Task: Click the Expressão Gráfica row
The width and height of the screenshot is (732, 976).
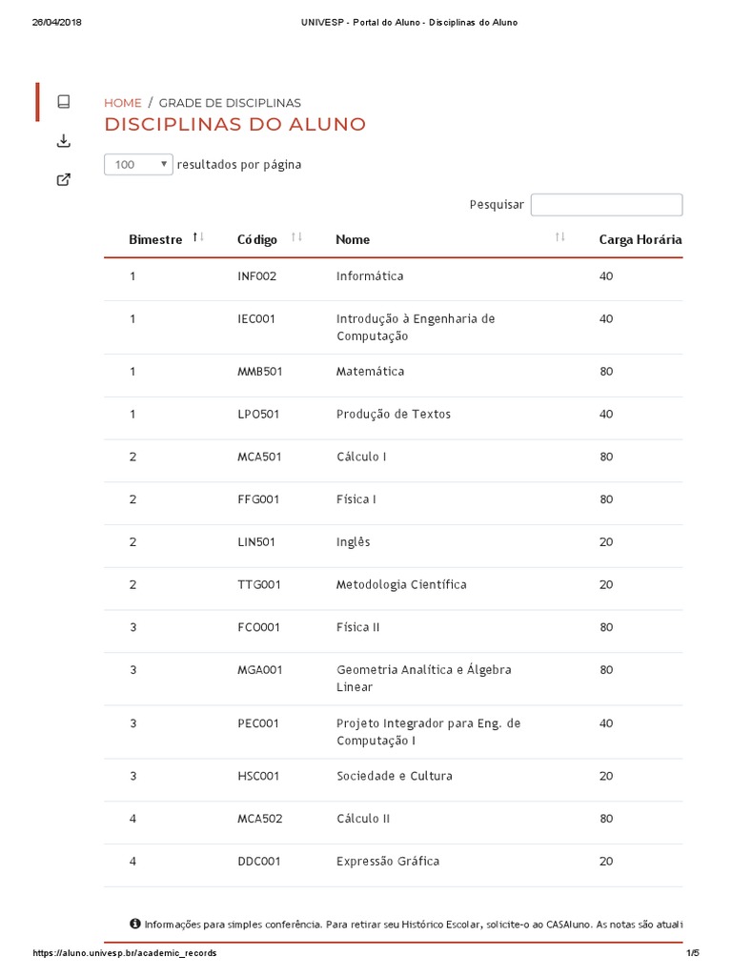Action: tap(388, 861)
